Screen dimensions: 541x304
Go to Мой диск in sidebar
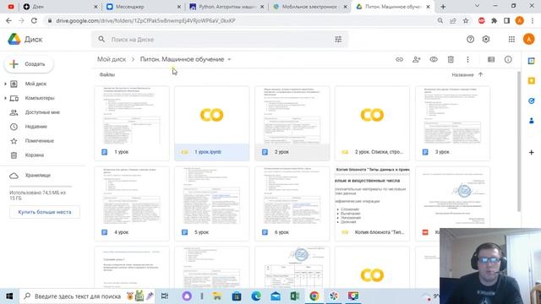[36, 84]
